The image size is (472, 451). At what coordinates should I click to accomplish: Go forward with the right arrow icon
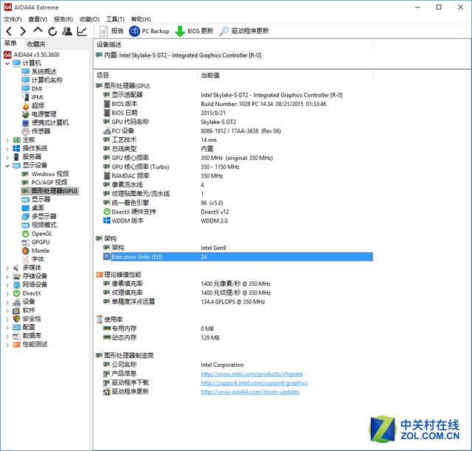pyautogui.click(x=23, y=31)
